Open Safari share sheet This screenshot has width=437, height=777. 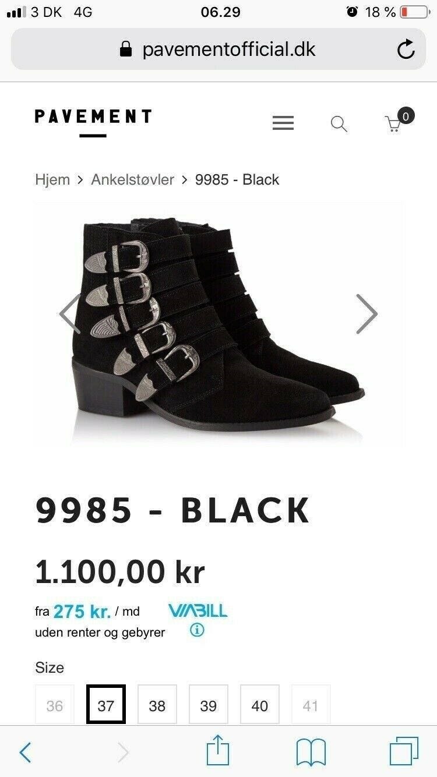coord(218,751)
